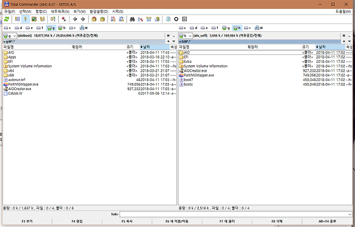The image size is (355, 227).
Task: Select the Extra folder in right panel
Action: [x=185, y=61]
